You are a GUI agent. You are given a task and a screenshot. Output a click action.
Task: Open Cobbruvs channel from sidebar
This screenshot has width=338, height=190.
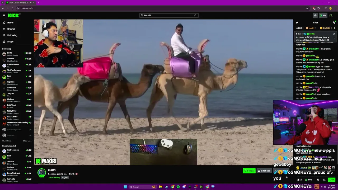17,89
